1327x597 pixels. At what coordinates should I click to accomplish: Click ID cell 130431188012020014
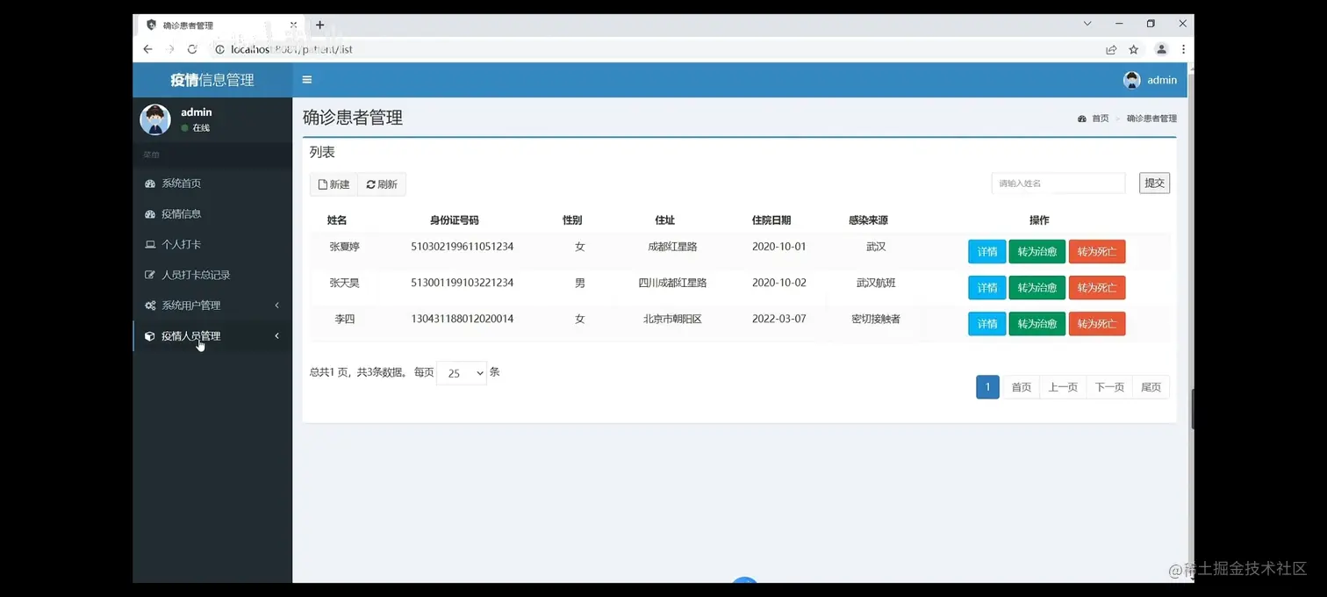(463, 319)
